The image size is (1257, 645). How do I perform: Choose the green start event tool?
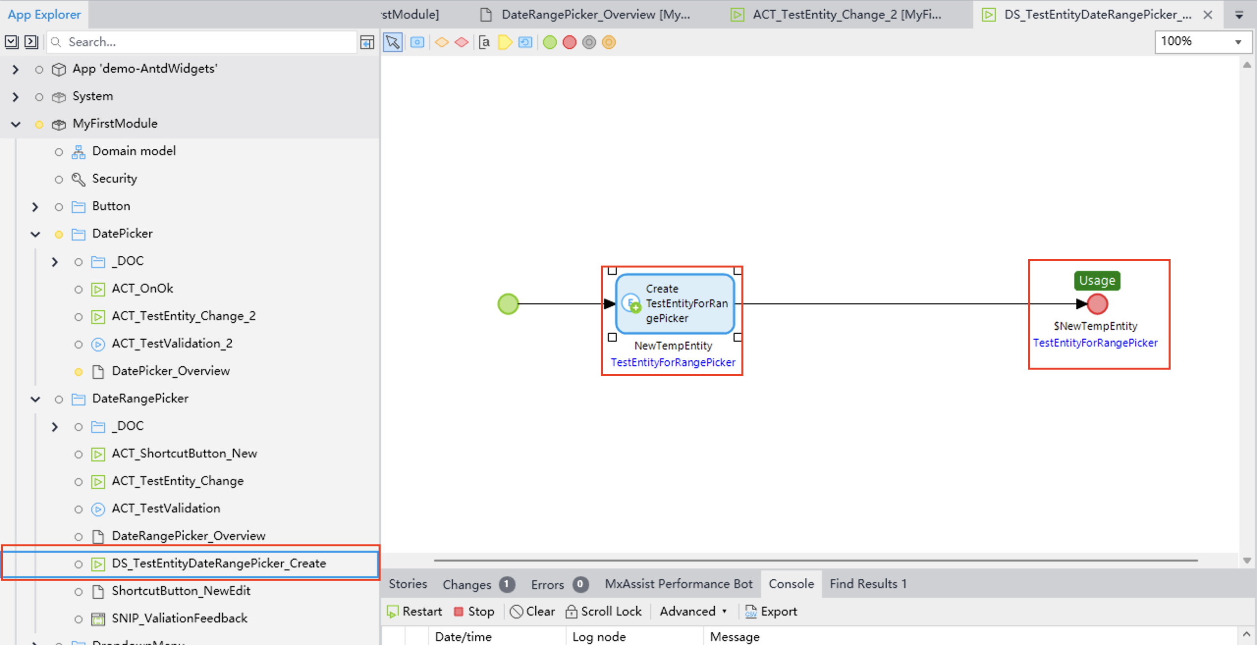pos(549,42)
